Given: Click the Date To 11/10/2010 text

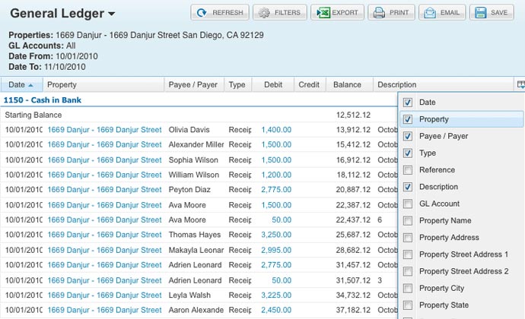Looking at the screenshot, I should (47, 67).
